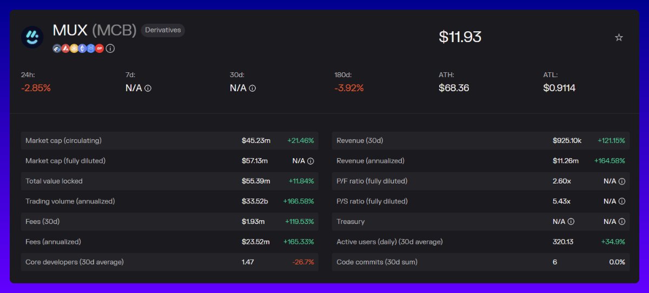Click the MUX smiley logo icon
This screenshot has height=293, width=649.
tap(32, 37)
